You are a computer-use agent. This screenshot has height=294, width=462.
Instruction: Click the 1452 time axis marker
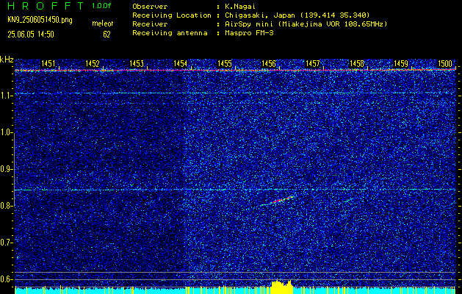(93, 63)
